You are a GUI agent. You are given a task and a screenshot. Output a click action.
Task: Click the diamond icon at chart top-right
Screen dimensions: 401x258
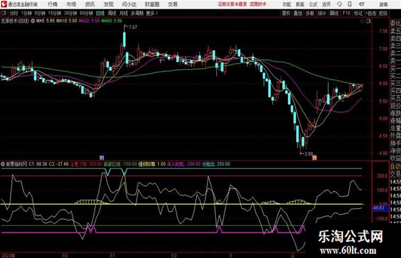(362, 21)
